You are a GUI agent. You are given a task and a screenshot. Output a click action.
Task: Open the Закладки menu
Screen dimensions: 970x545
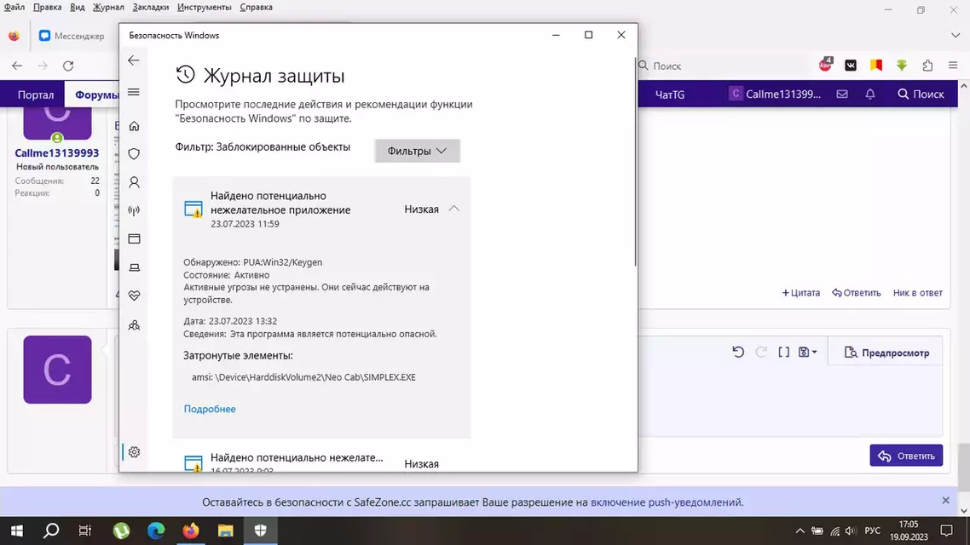(150, 8)
